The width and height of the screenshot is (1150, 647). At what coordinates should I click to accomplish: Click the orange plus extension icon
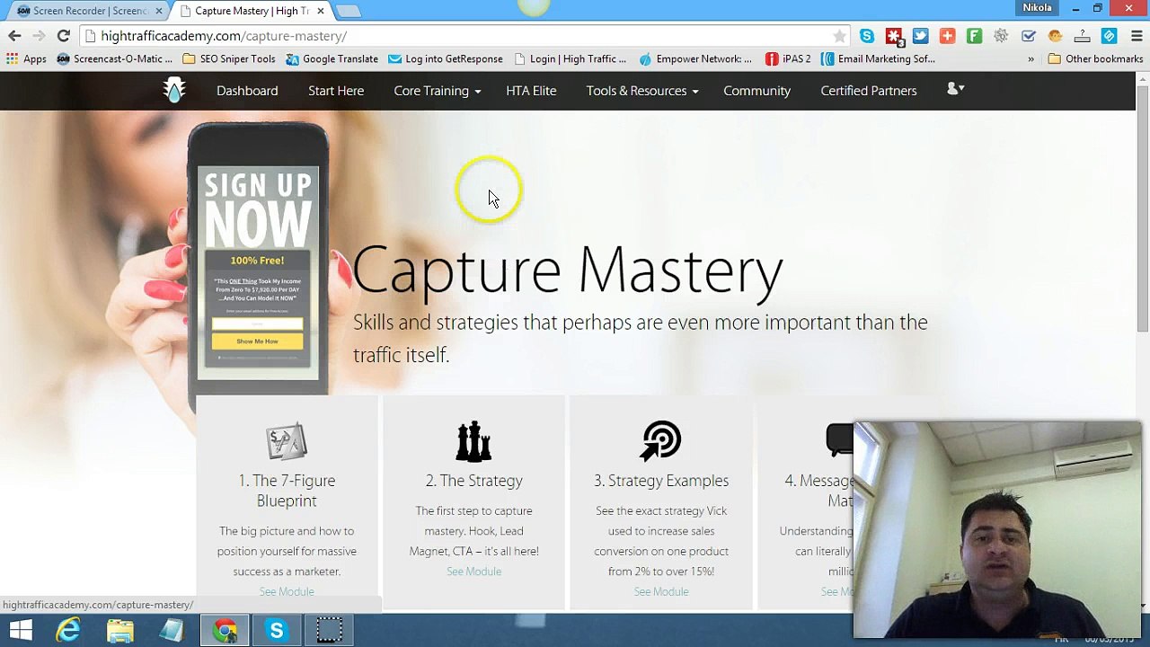pyautogui.click(x=947, y=36)
